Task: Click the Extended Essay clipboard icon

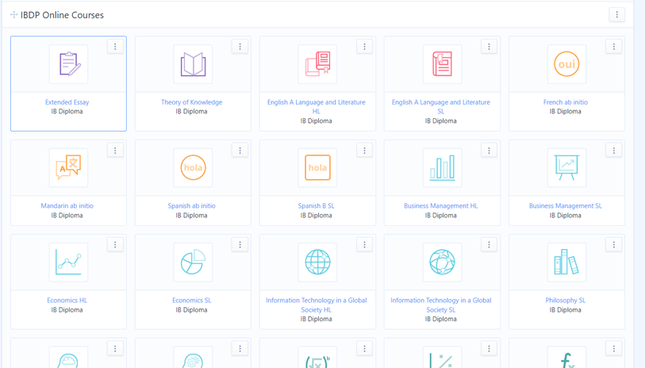Action: pyautogui.click(x=68, y=64)
